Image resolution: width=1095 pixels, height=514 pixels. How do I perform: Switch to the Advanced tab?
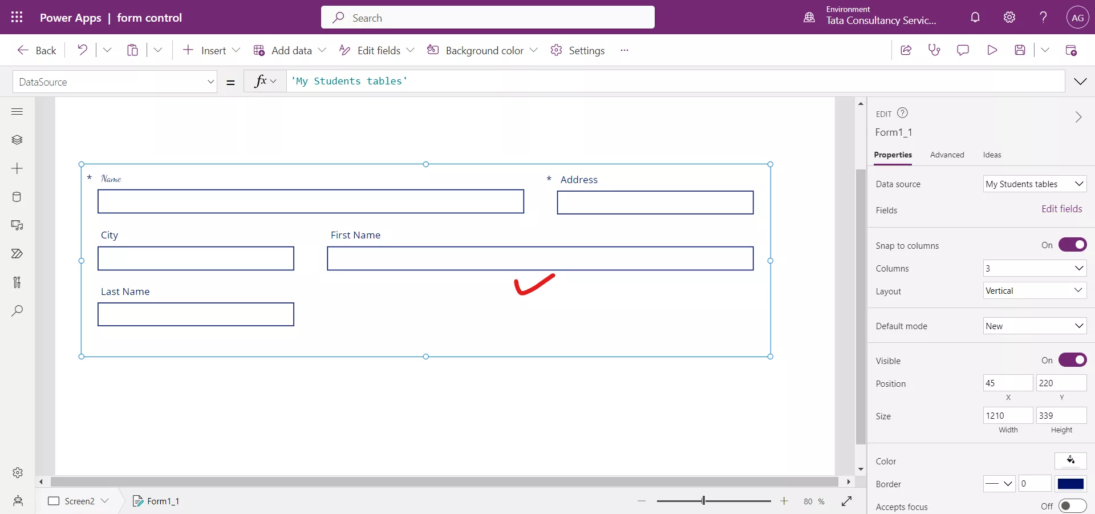pos(947,155)
